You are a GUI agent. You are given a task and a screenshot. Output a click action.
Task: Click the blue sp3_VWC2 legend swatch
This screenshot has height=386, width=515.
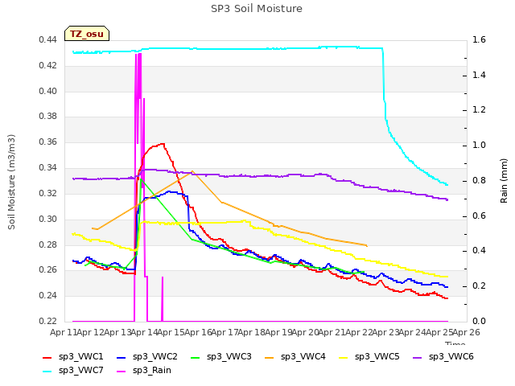click(122, 357)
